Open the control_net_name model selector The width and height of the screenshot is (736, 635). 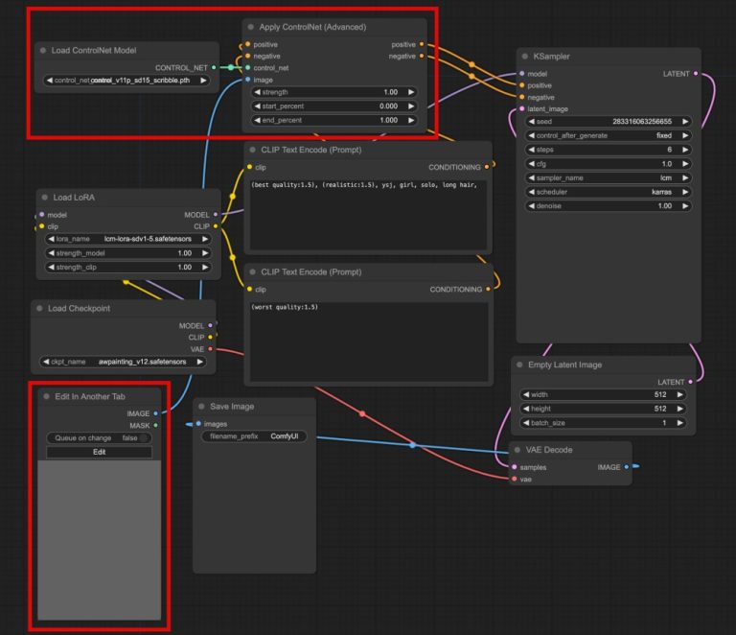[126, 81]
